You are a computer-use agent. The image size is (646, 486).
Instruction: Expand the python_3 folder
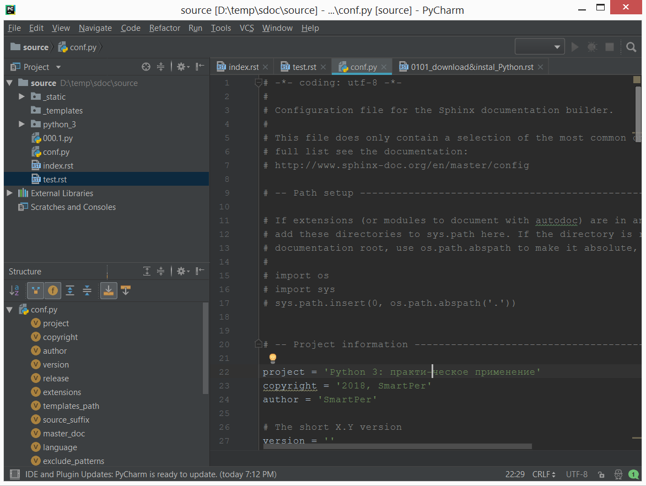pyautogui.click(x=21, y=124)
